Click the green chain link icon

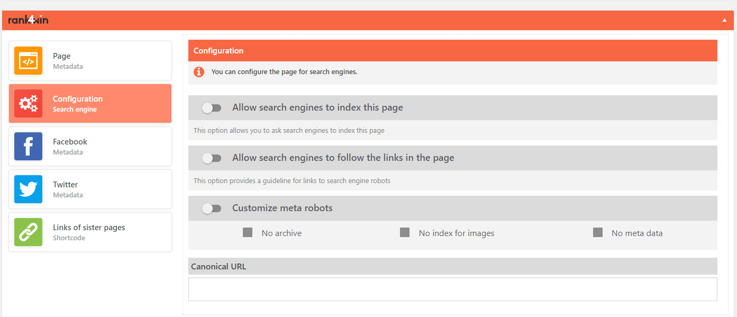(28, 232)
